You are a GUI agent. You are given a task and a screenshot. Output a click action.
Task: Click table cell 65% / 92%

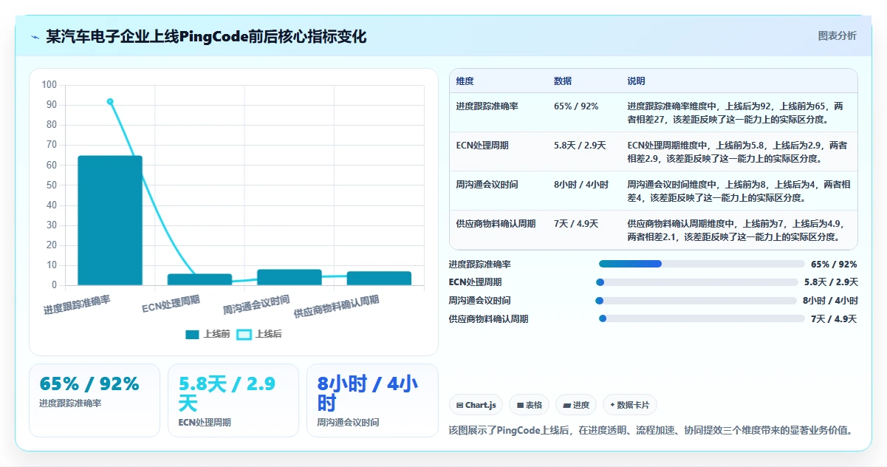(576, 106)
